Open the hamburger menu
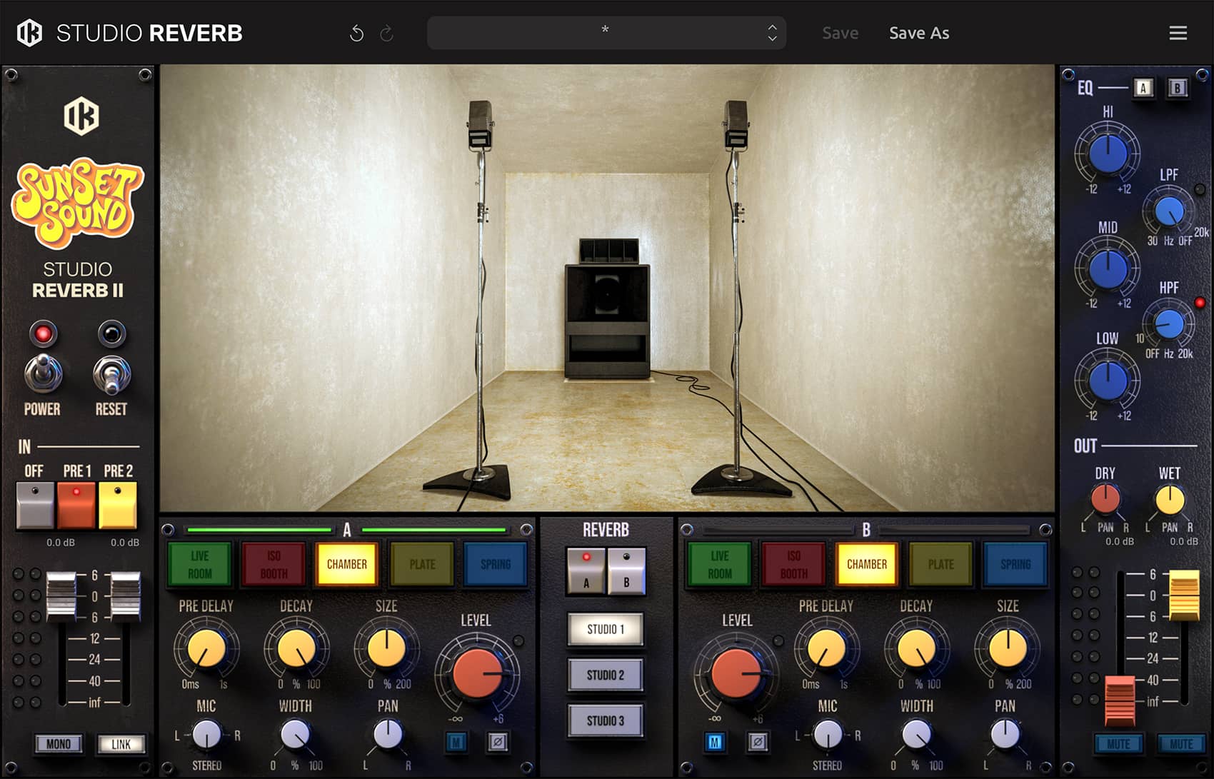Image resolution: width=1214 pixels, height=779 pixels. (x=1178, y=33)
